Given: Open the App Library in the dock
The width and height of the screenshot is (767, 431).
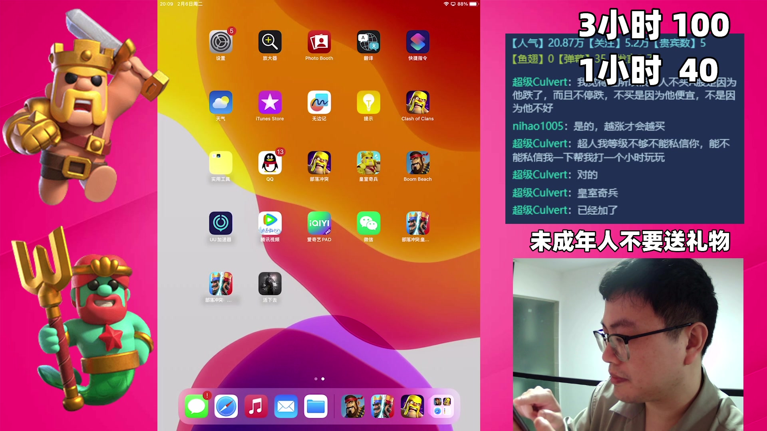Looking at the screenshot, I should coord(442,407).
